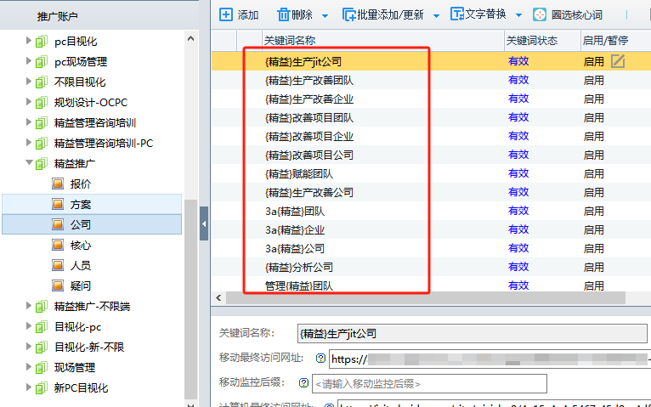Expand 精益推广-不限端 plan node
Viewport: 651px width, 407px height.
tap(29, 305)
